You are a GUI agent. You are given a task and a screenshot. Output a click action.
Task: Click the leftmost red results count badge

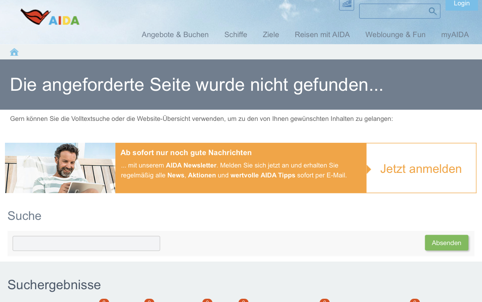click(x=104, y=301)
